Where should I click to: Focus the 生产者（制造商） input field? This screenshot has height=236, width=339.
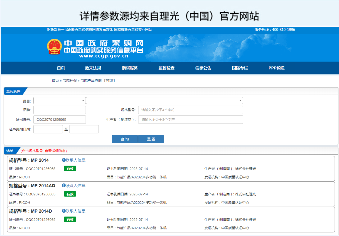coord(191,119)
